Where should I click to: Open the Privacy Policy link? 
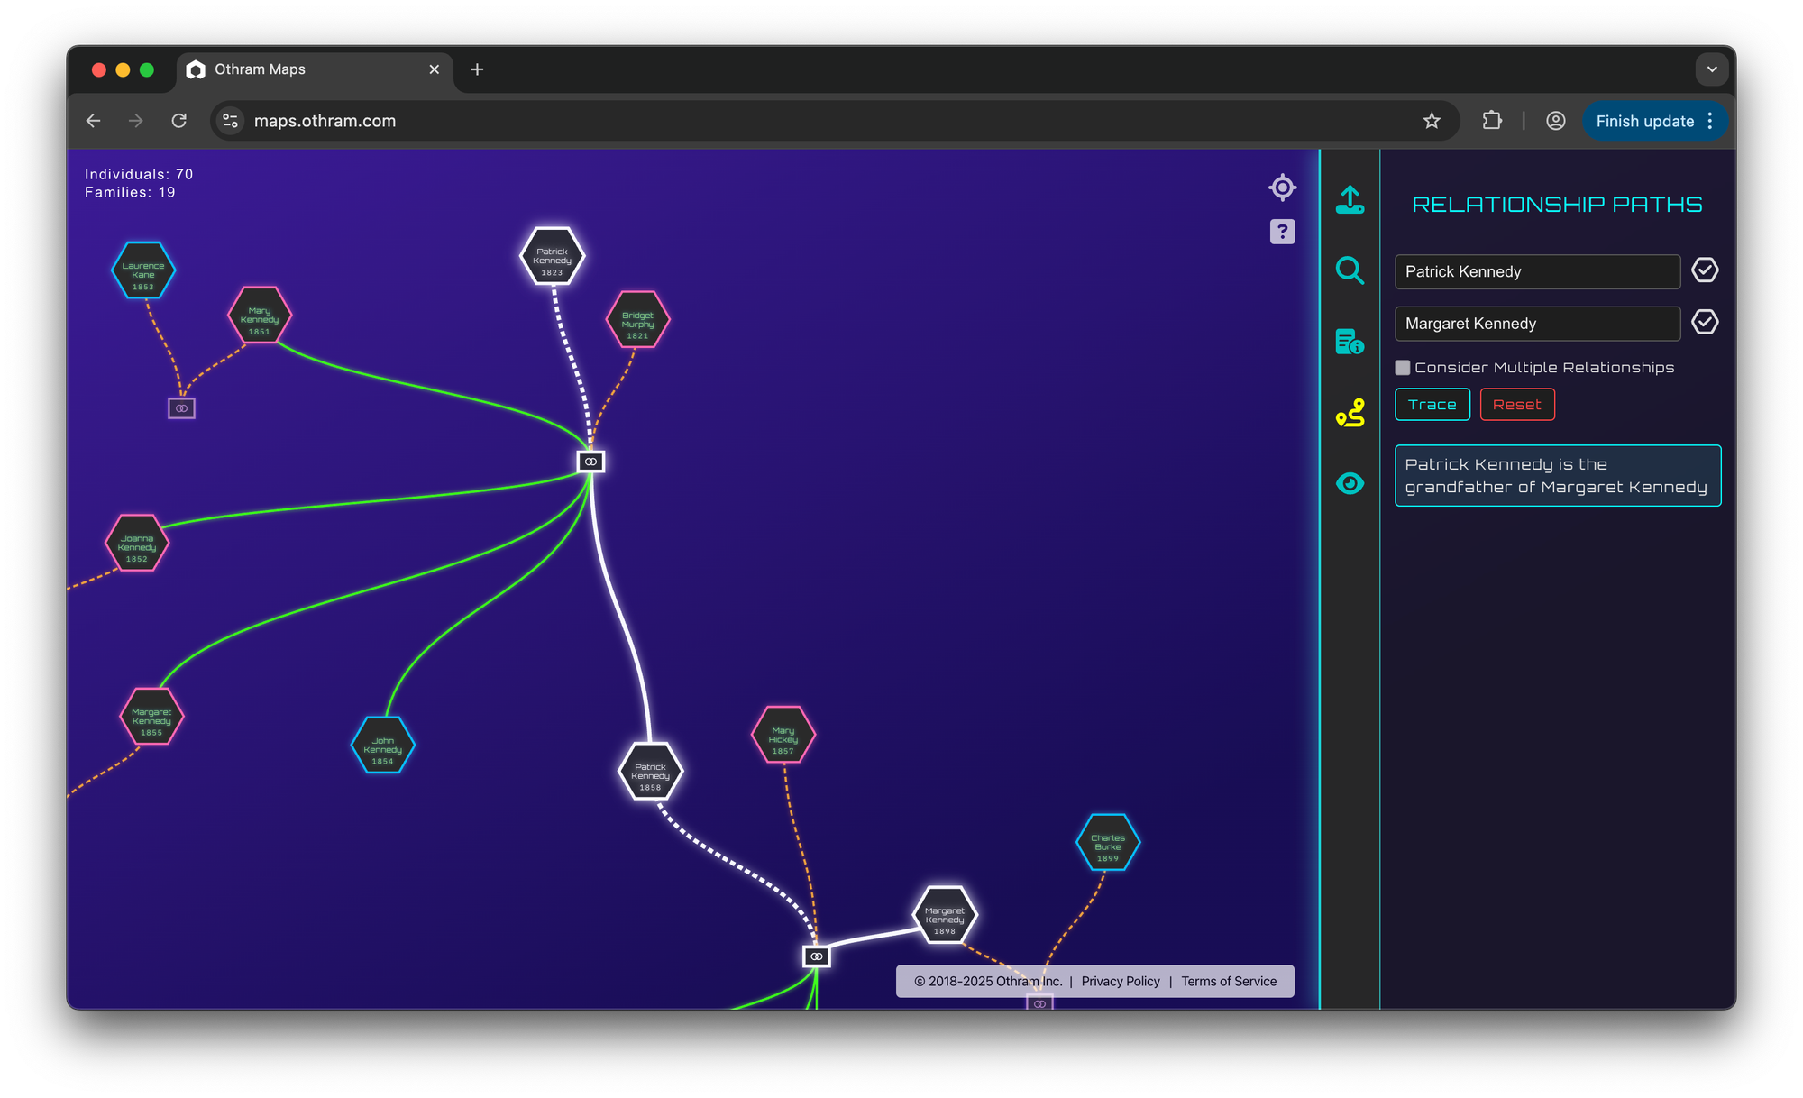click(x=1121, y=981)
